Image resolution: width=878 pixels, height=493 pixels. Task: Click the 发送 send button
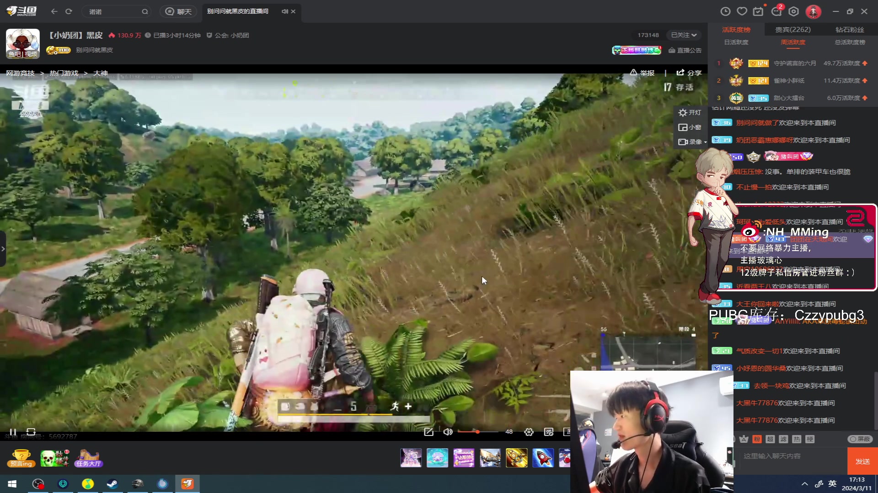862,461
